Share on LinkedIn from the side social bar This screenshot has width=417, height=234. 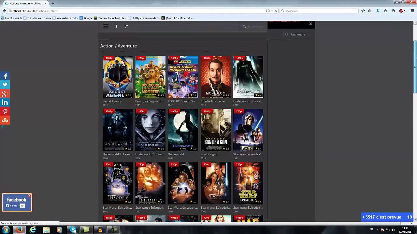pos(5,103)
